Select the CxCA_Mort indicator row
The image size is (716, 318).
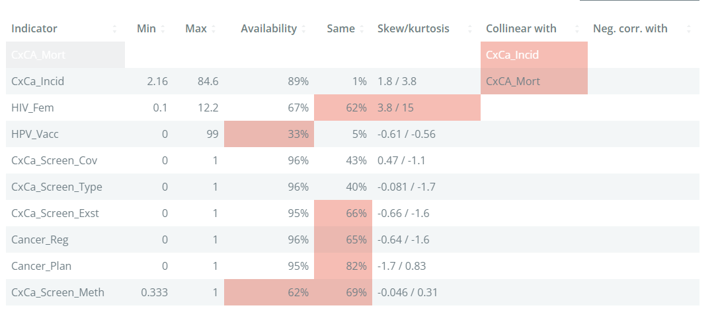point(352,55)
